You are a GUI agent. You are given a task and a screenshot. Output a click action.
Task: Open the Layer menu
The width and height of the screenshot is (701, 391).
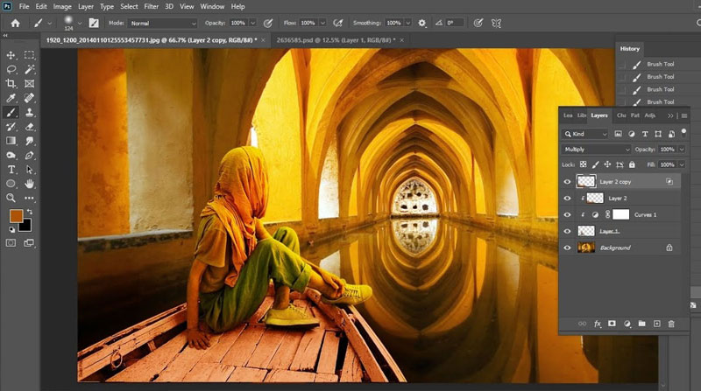pos(85,6)
